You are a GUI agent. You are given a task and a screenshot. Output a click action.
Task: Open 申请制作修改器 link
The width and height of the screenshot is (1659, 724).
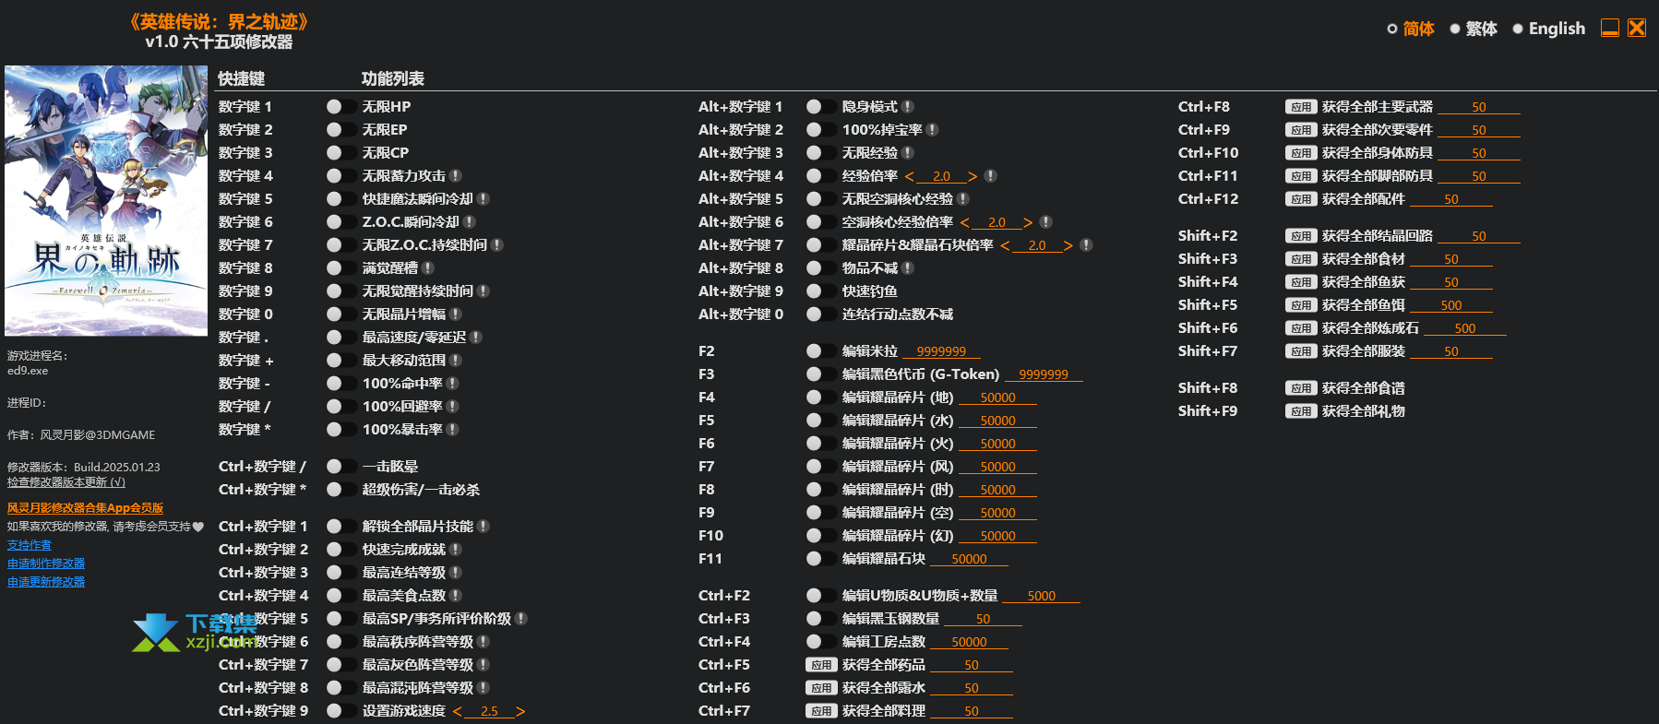(x=46, y=564)
